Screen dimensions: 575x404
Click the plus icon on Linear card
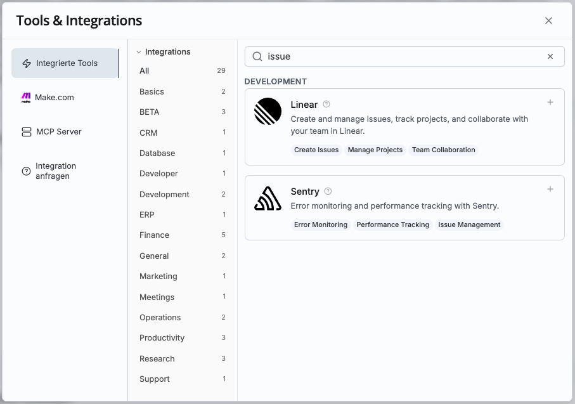[x=550, y=102]
